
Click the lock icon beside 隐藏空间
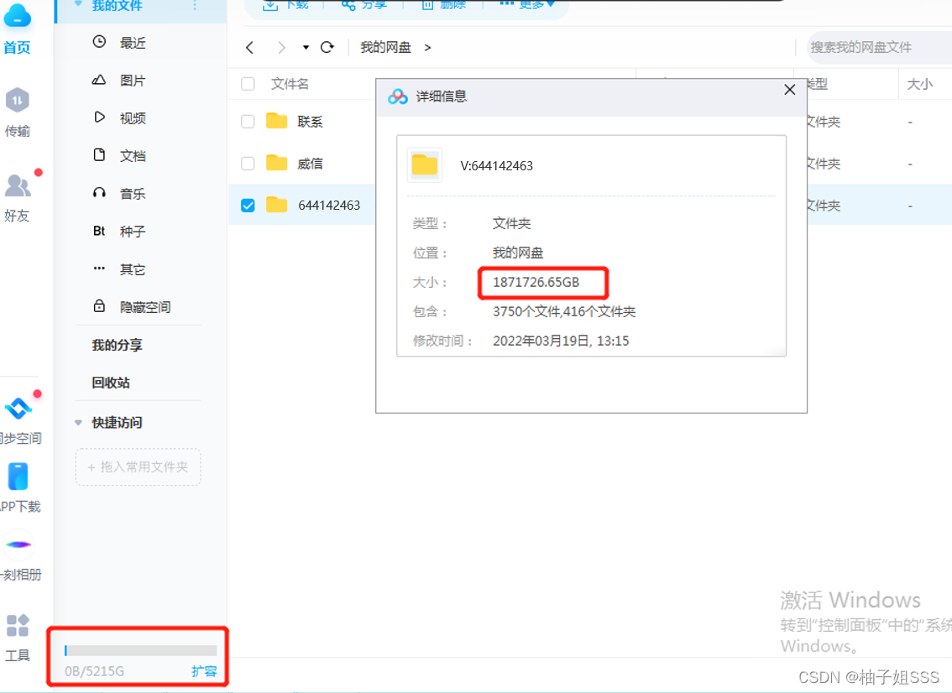pos(99,306)
